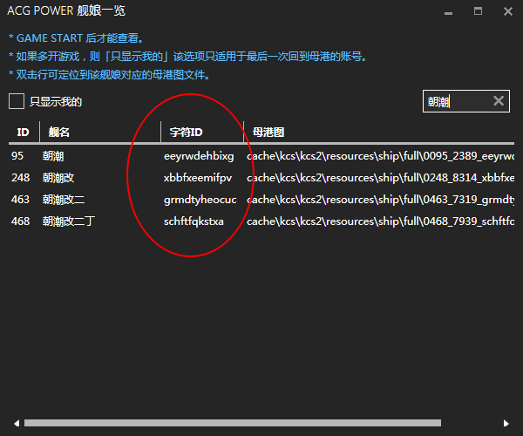Click the 母港图 path for ID 463
This screenshot has width=523, height=436.
[x=379, y=200]
